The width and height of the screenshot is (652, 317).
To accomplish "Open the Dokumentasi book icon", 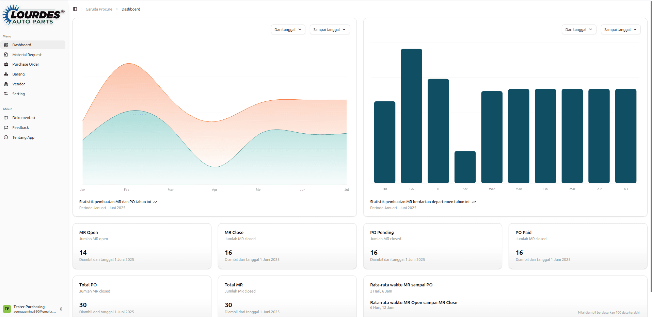I will (x=6, y=118).
